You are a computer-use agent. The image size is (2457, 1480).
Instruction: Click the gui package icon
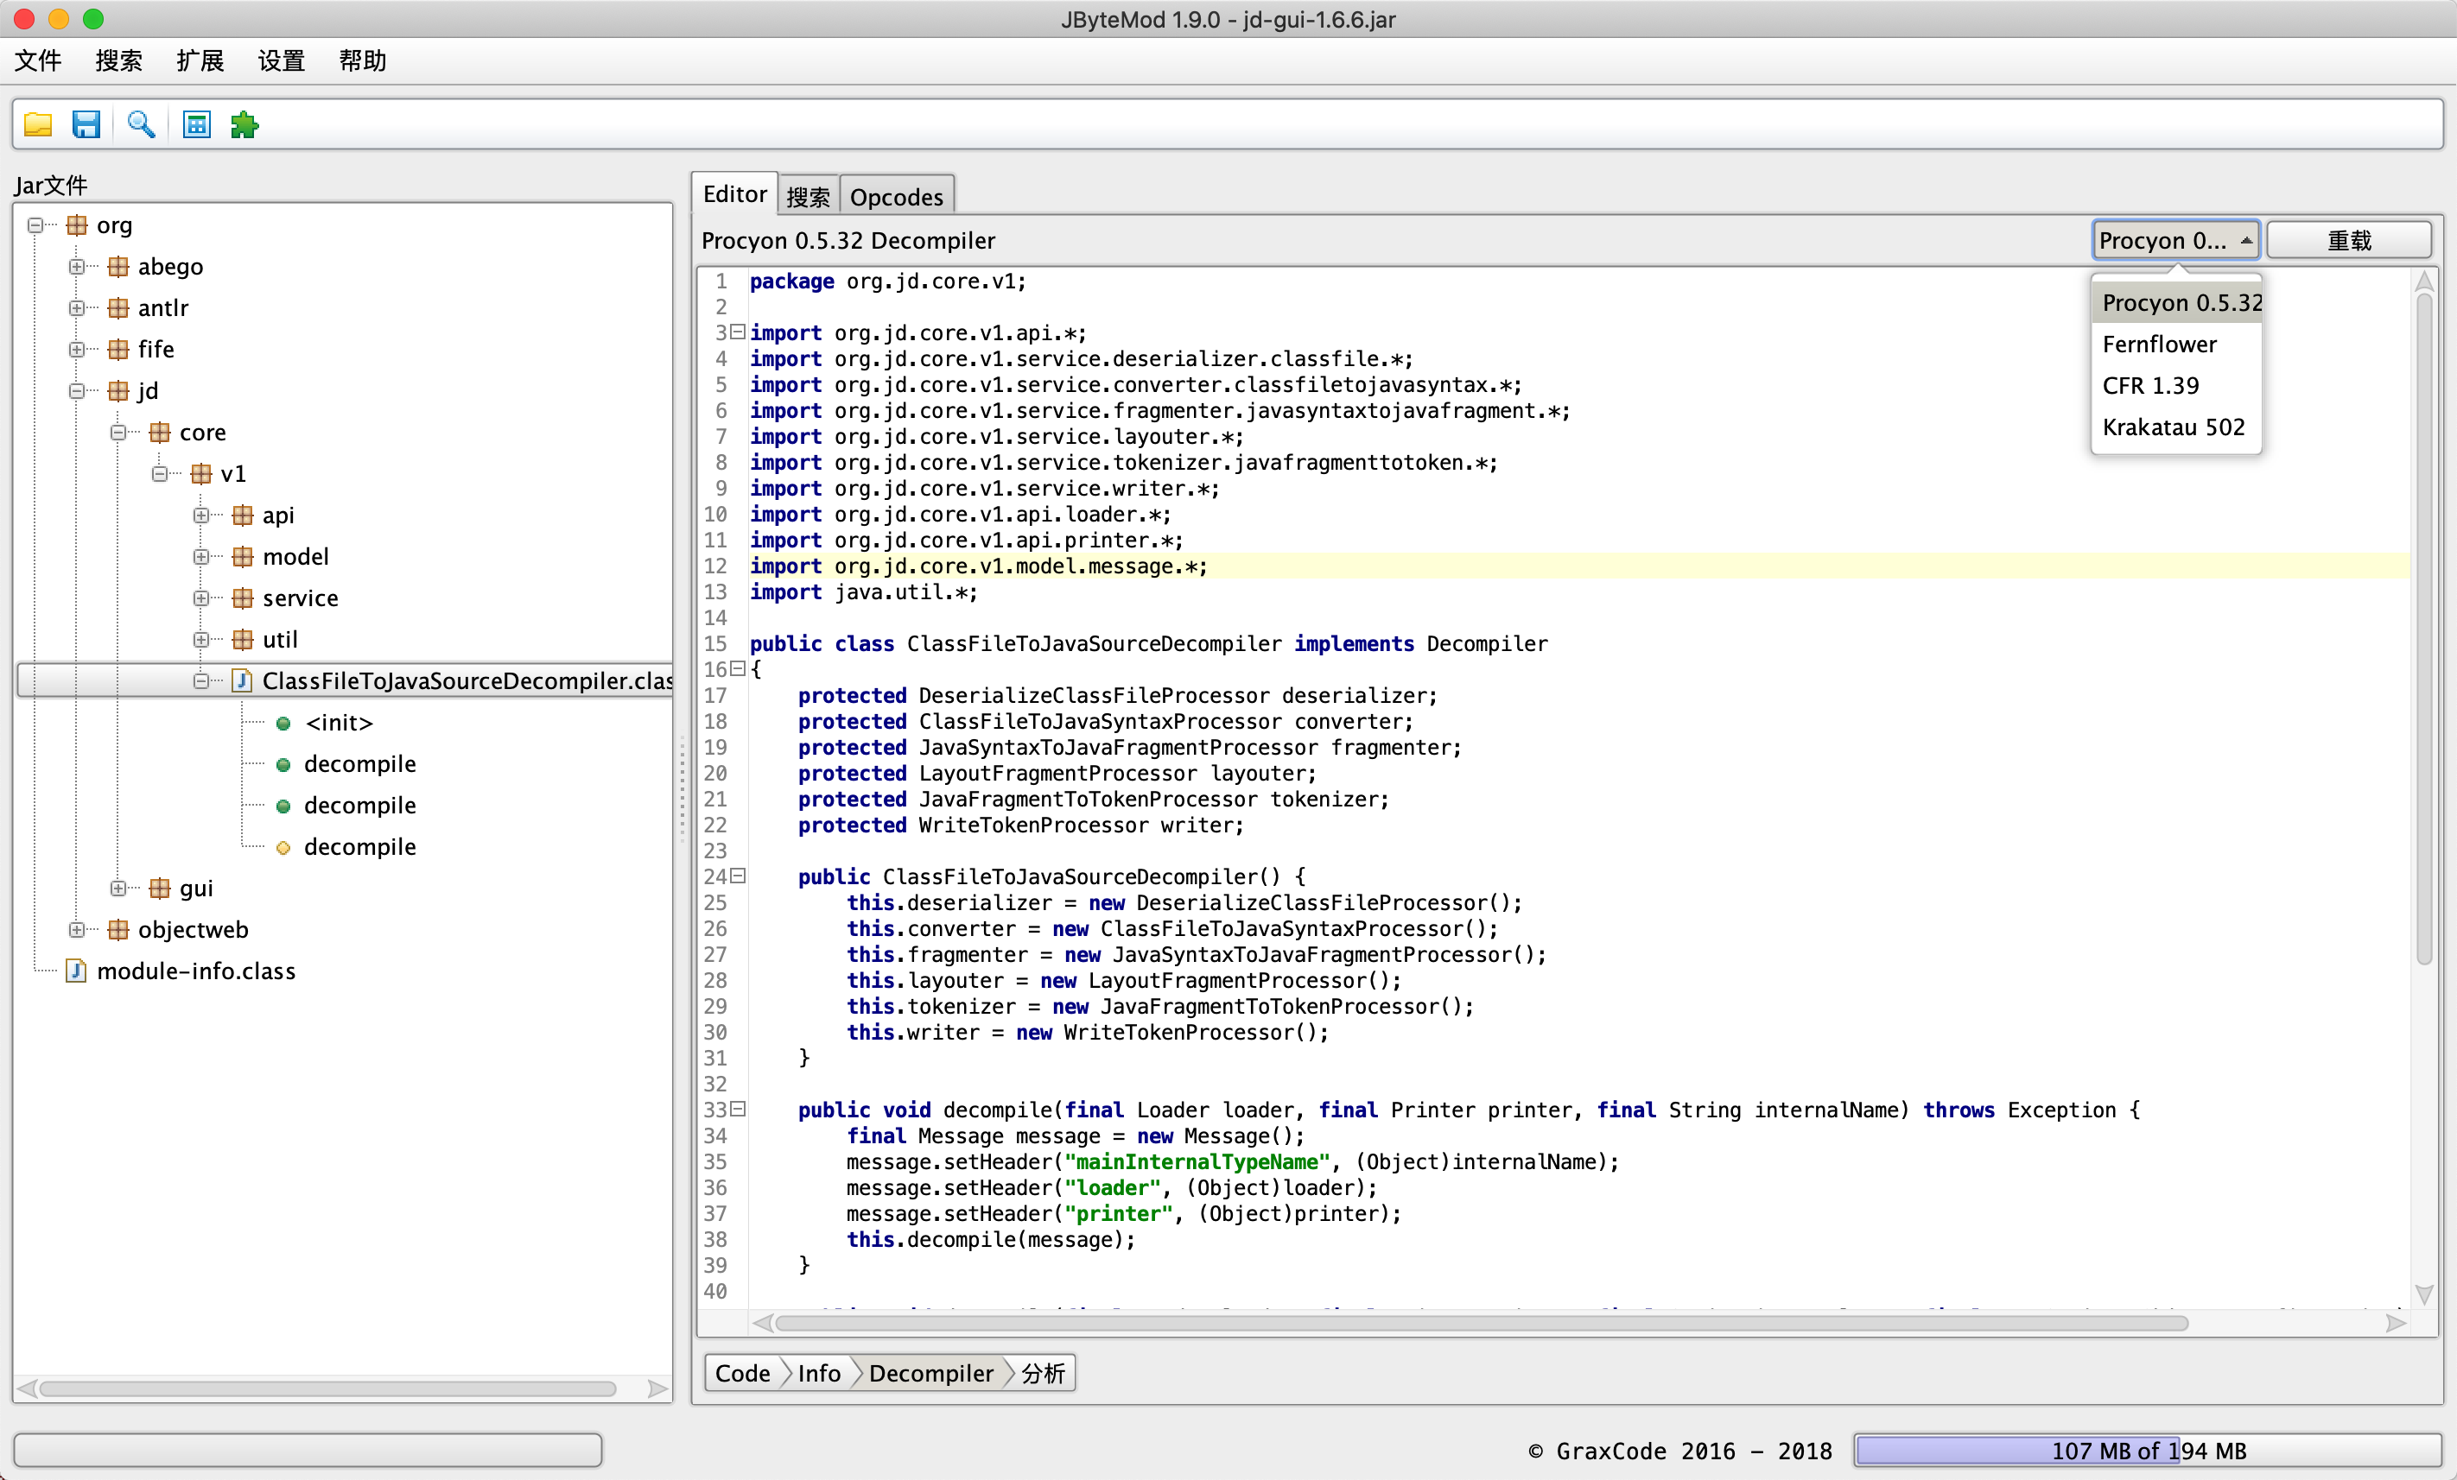point(160,888)
